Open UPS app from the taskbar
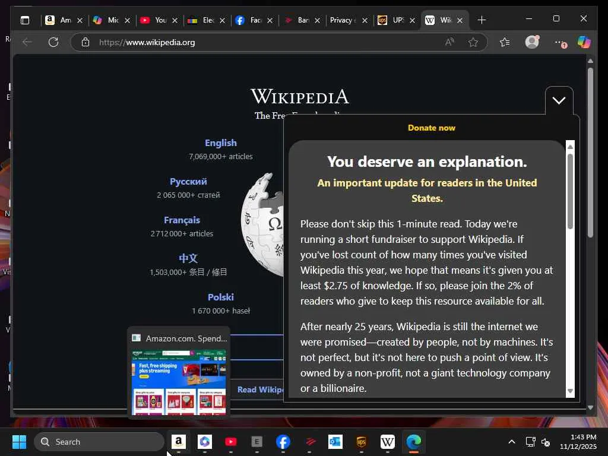 362,442
